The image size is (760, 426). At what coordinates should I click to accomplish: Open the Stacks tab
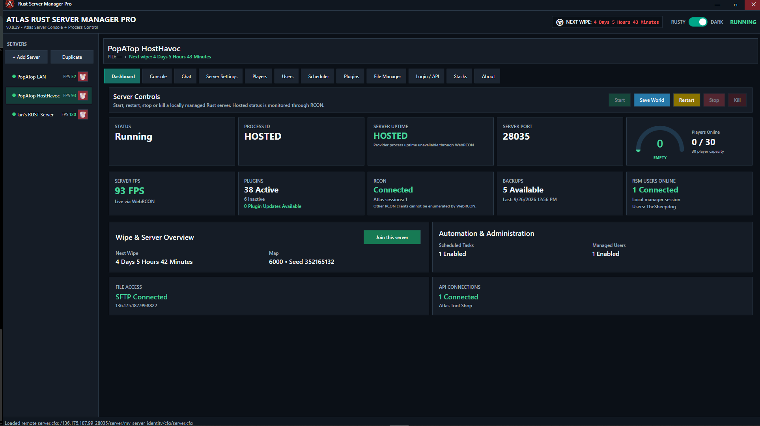[460, 76]
